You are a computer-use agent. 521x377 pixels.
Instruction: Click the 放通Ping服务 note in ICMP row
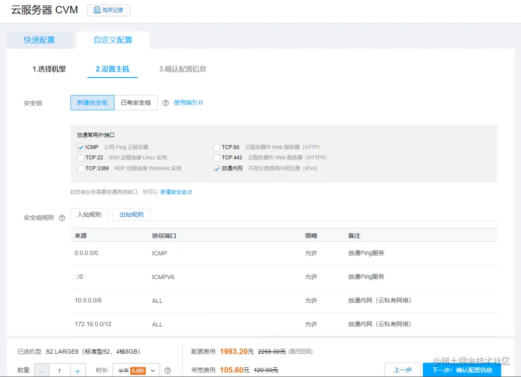pos(366,253)
